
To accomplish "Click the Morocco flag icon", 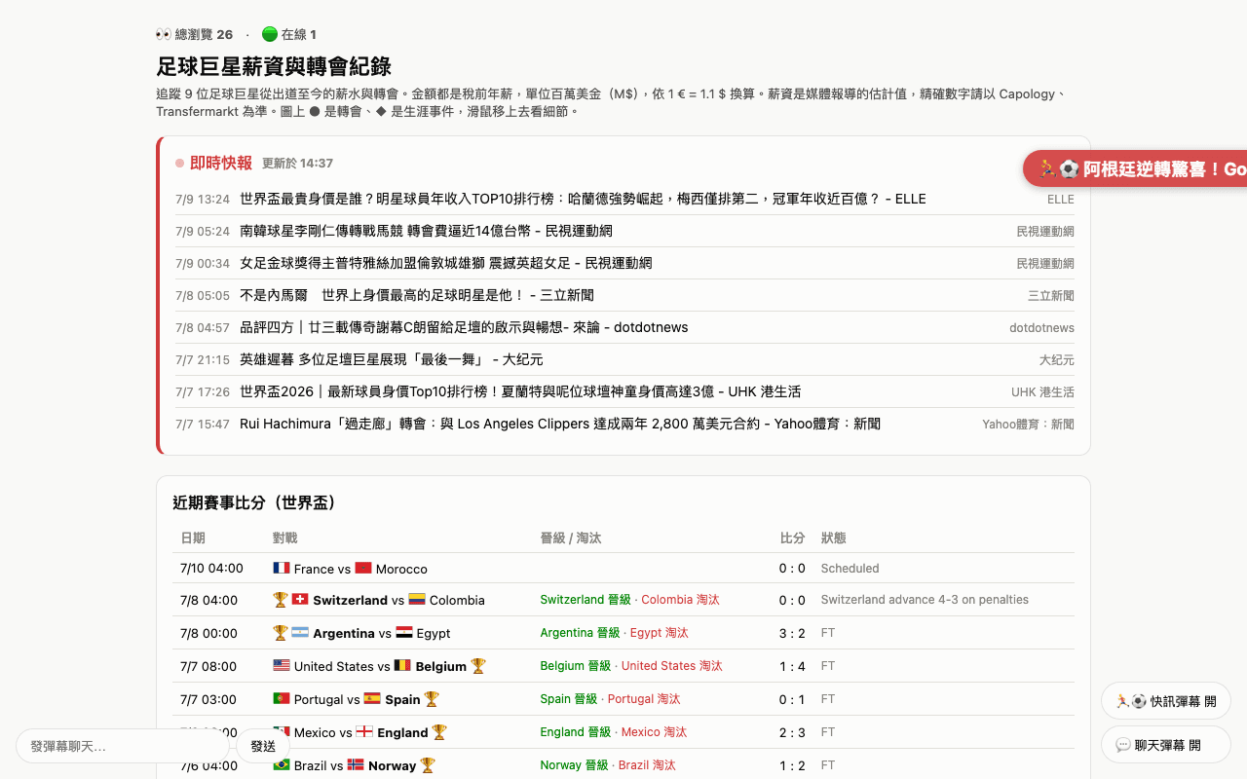I will [363, 568].
